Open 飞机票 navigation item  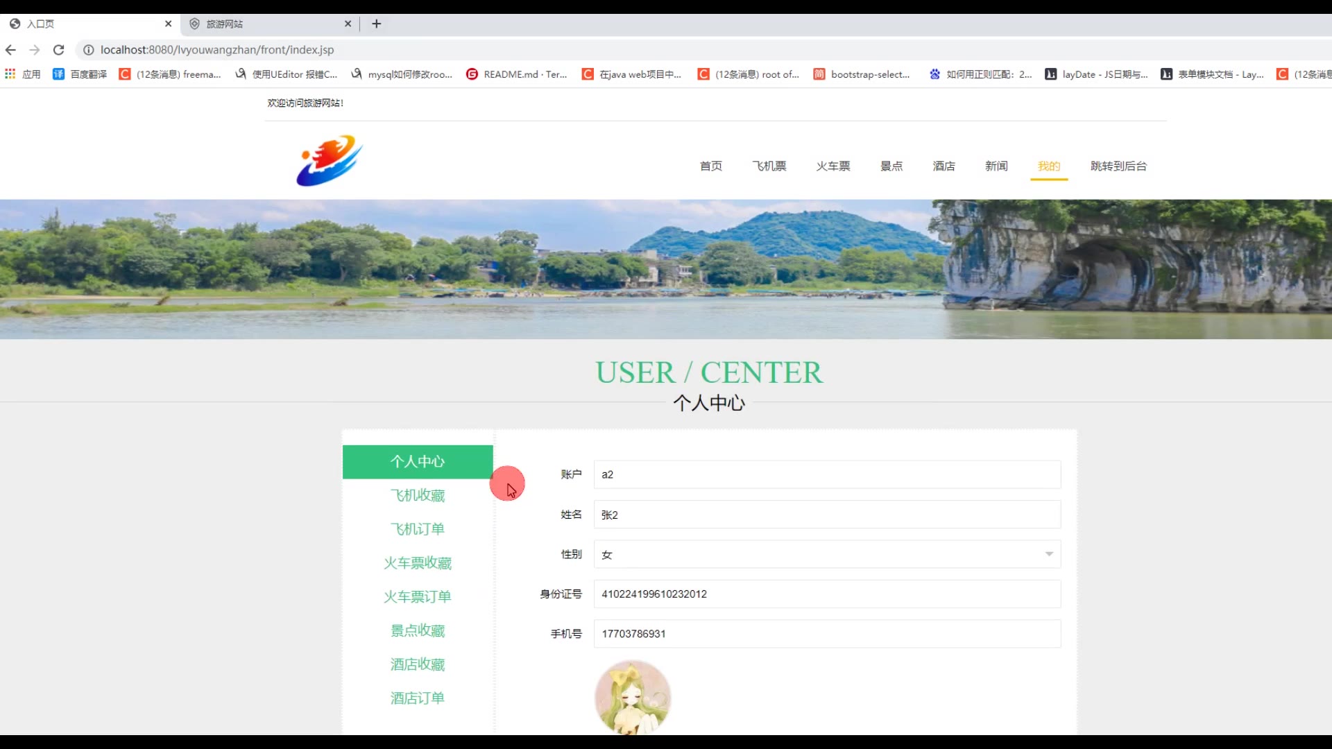point(769,166)
